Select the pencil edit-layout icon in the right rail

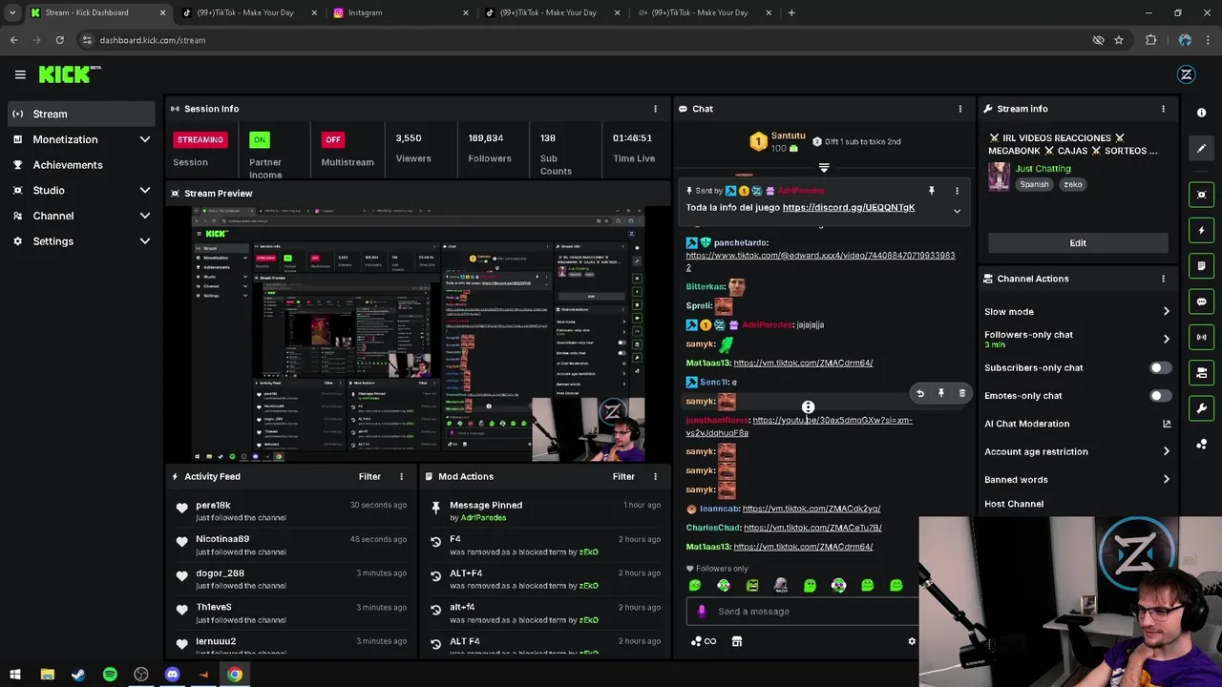[1201, 149]
